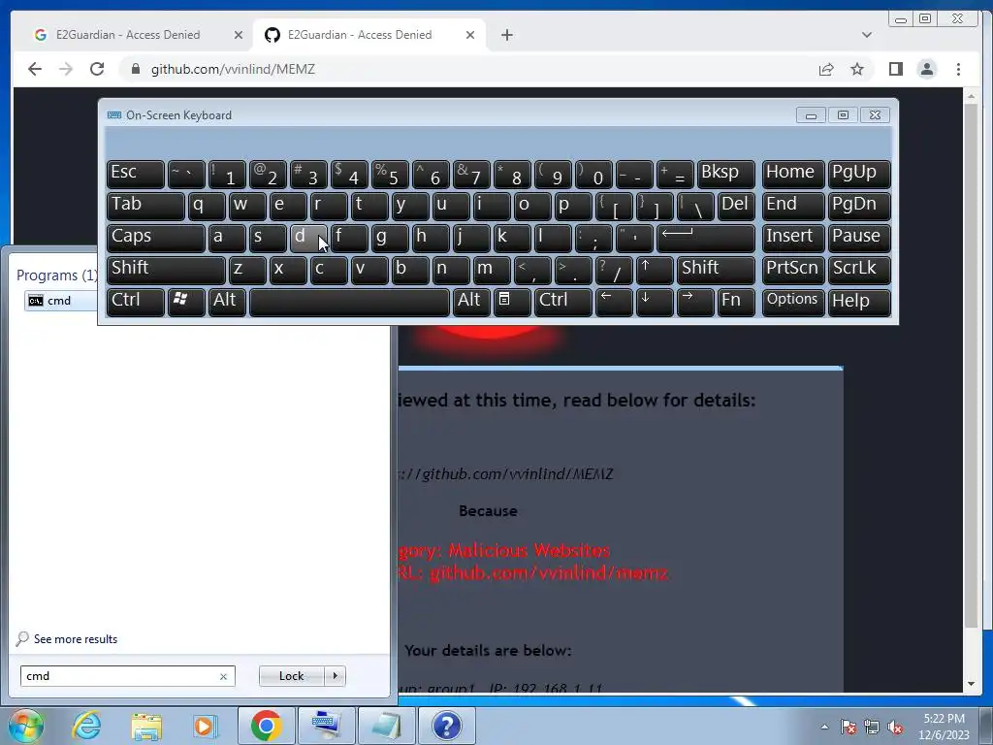
Task: Toggle the right Shift key
Action: point(716,270)
